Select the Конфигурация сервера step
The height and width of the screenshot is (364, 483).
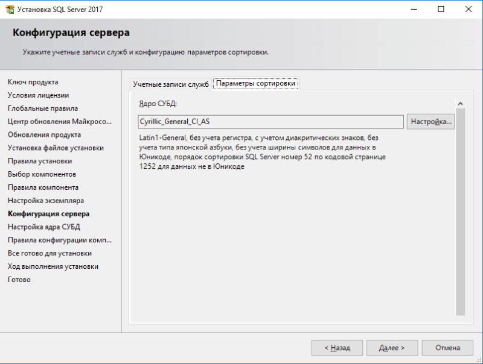[x=48, y=214]
